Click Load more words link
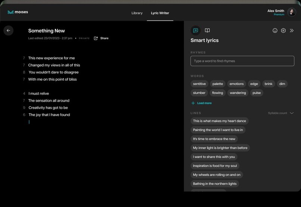 (204, 103)
